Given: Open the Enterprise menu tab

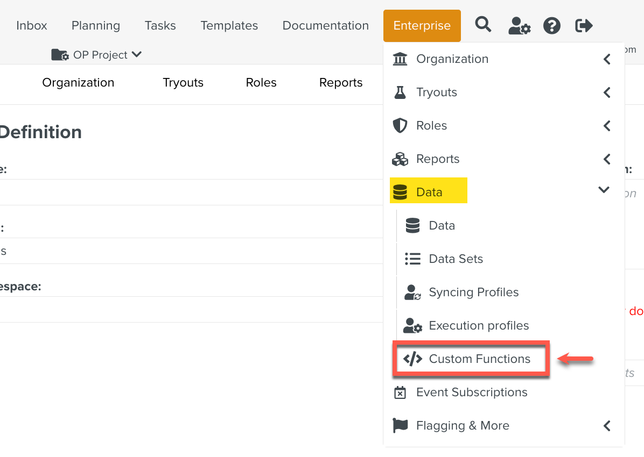Looking at the screenshot, I should 422,26.
